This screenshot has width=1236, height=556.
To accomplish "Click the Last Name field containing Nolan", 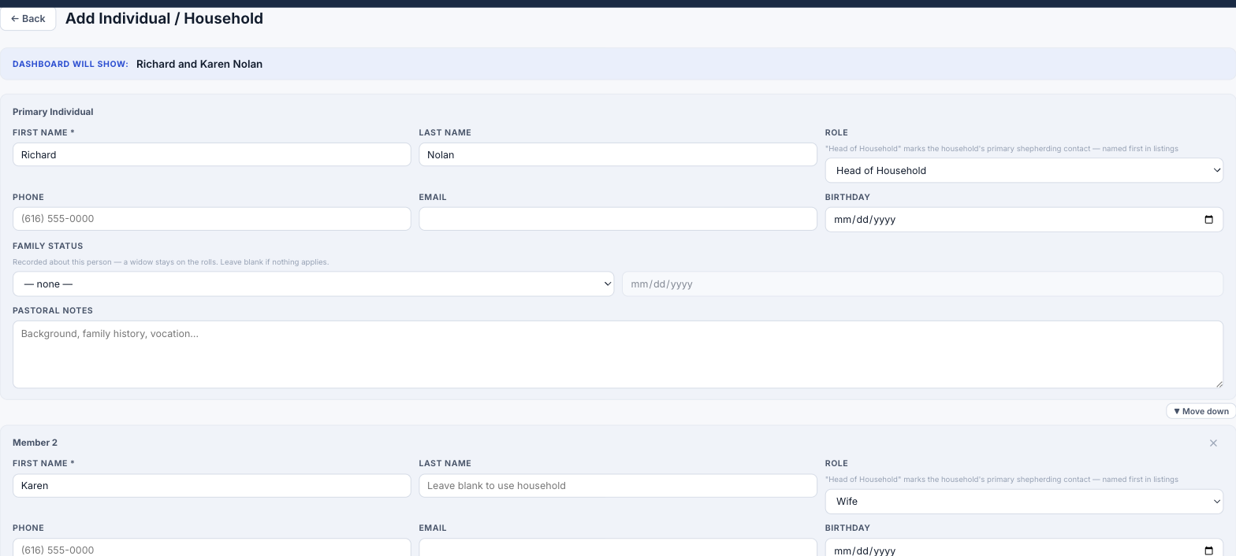I will point(618,154).
